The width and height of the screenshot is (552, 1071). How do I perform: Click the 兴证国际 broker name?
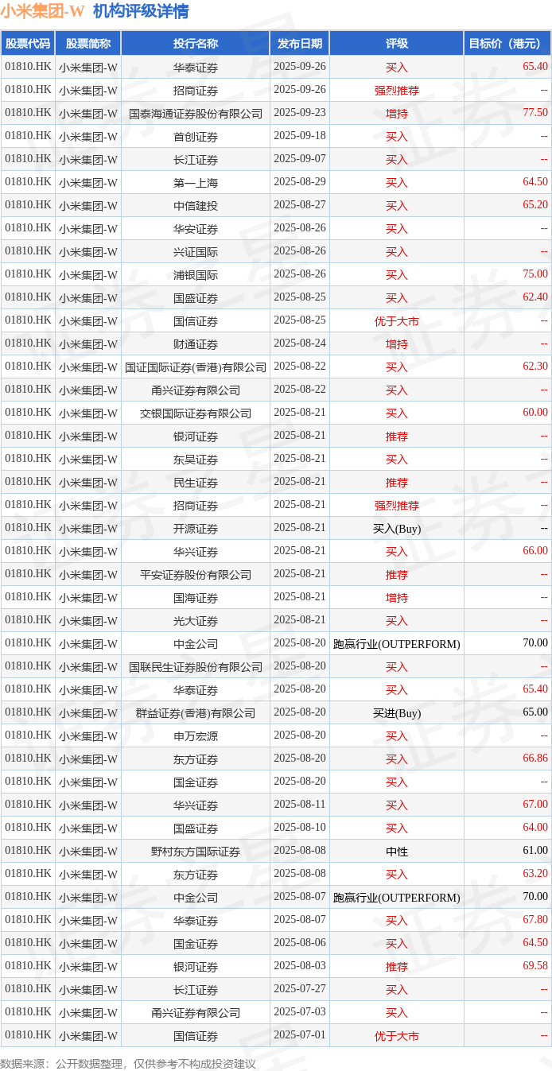[196, 252]
